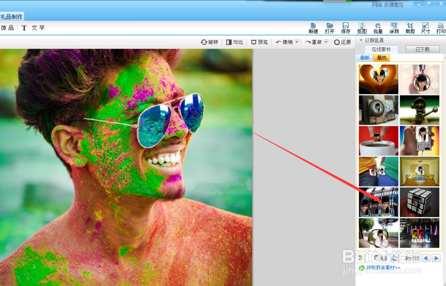Open the 重做 redo history dropdown
The width and height of the screenshot is (446, 286).
tap(326, 42)
